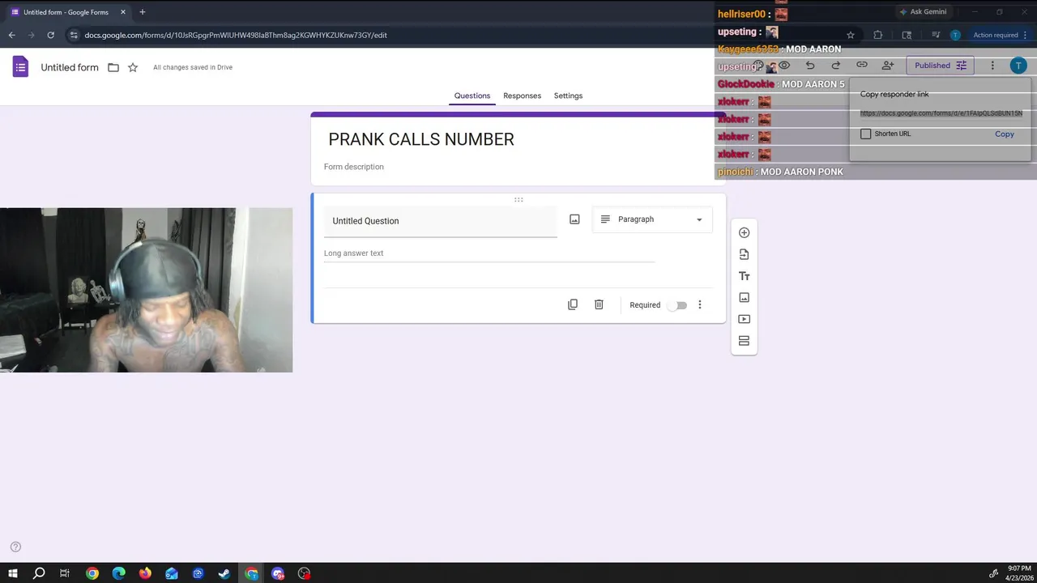1037x583 pixels.
Task: Click the Copy link button
Action: pos(1005,134)
